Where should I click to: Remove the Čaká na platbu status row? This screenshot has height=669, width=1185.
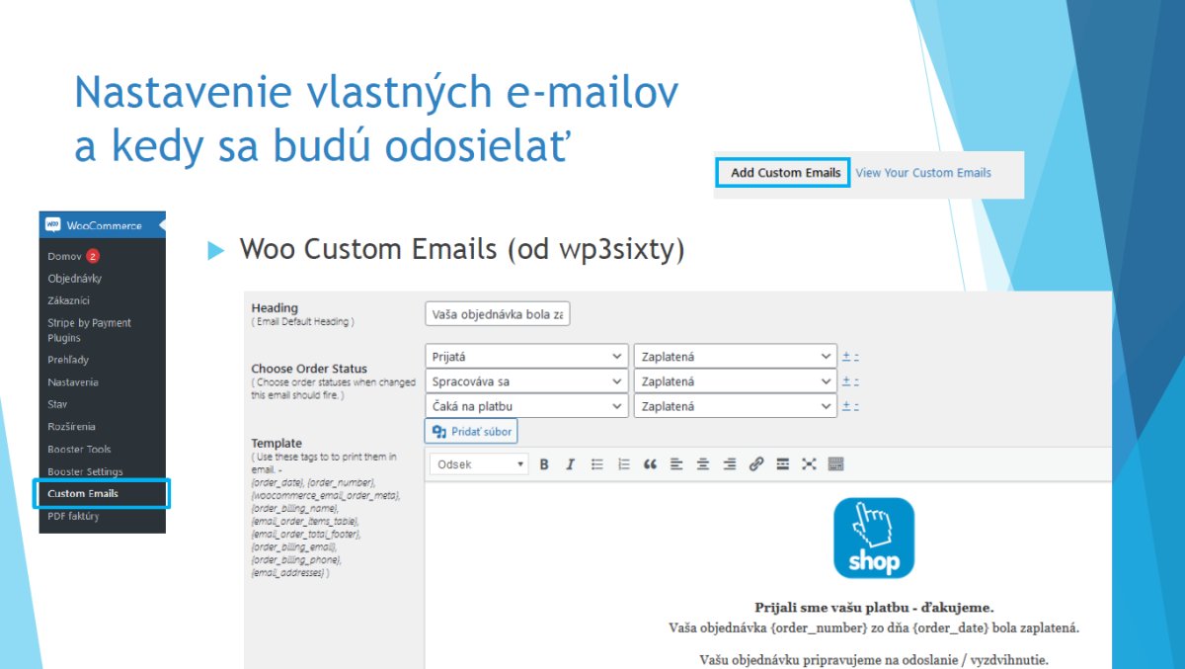coord(856,406)
